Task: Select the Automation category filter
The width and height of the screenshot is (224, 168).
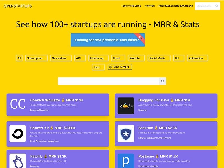Action: [x=197, y=58]
